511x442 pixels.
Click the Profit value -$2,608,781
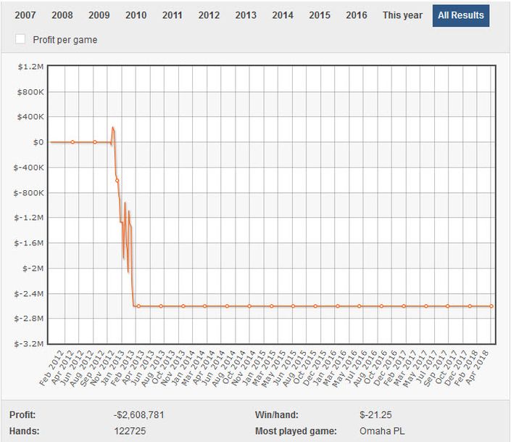click(144, 415)
